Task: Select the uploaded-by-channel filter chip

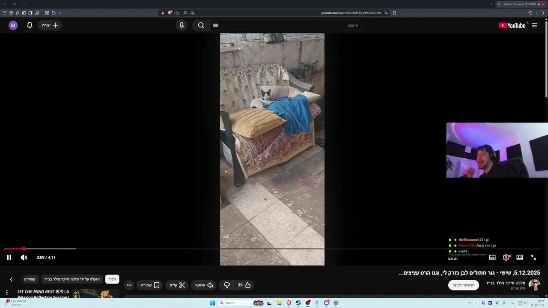Action: click(72, 279)
